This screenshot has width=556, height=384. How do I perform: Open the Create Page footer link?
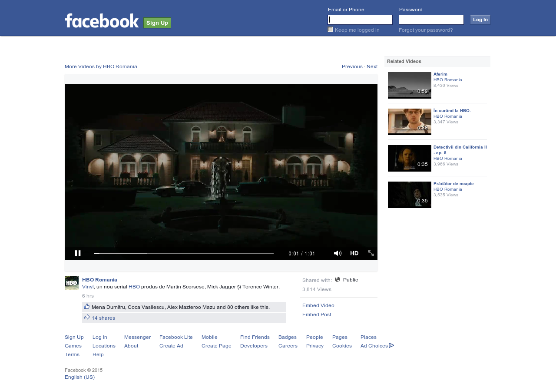(x=216, y=346)
